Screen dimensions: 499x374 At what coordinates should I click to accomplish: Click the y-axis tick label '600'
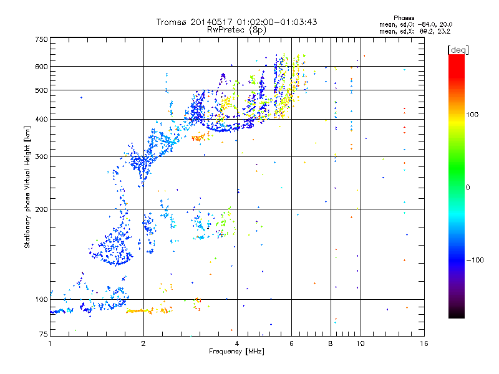click(x=41, y=67)
